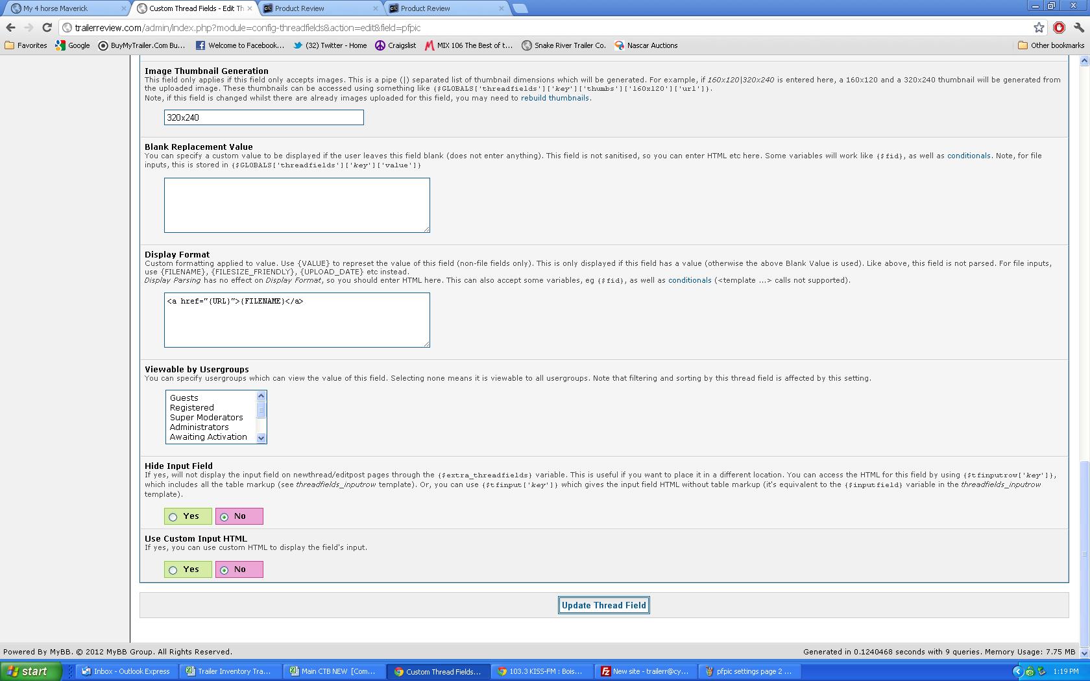1090x681 pixels.
Task: Open the Craigslist bookmark
Action: click(396, 45)
